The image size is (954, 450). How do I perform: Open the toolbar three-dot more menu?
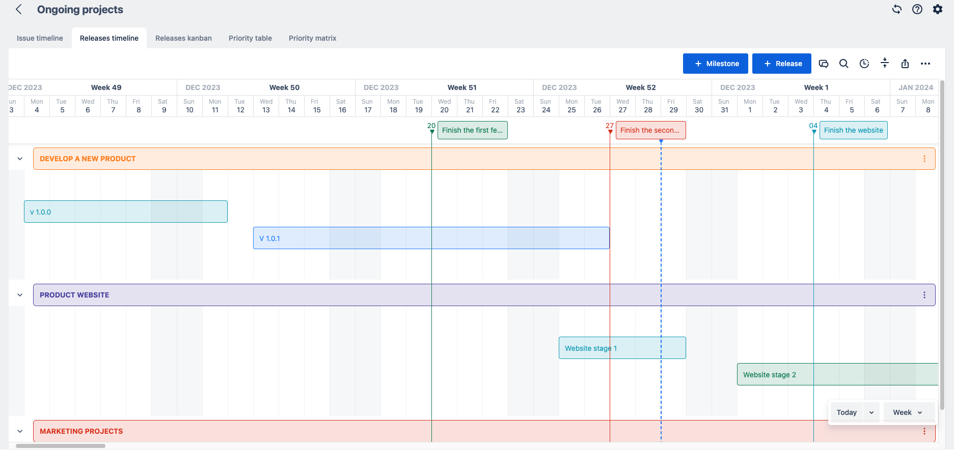[x=925, y=64]
